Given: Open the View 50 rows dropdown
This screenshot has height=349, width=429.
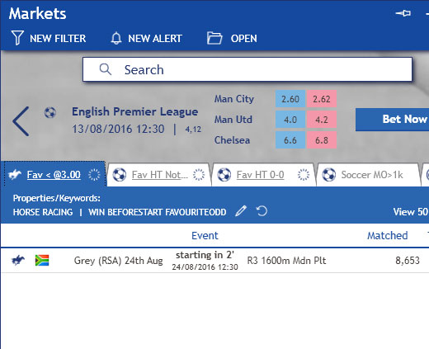Looking at the screenshot, I should click(x=411, y=212).
